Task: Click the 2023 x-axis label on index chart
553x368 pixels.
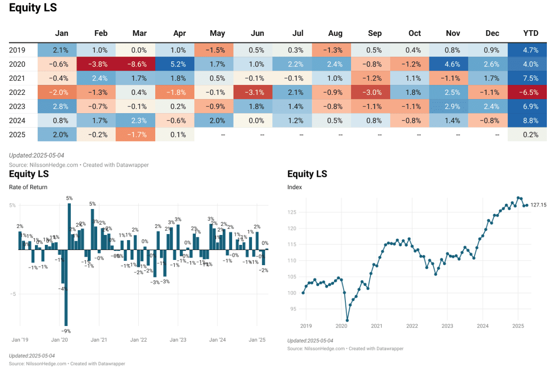Action: tap(447, 326)
